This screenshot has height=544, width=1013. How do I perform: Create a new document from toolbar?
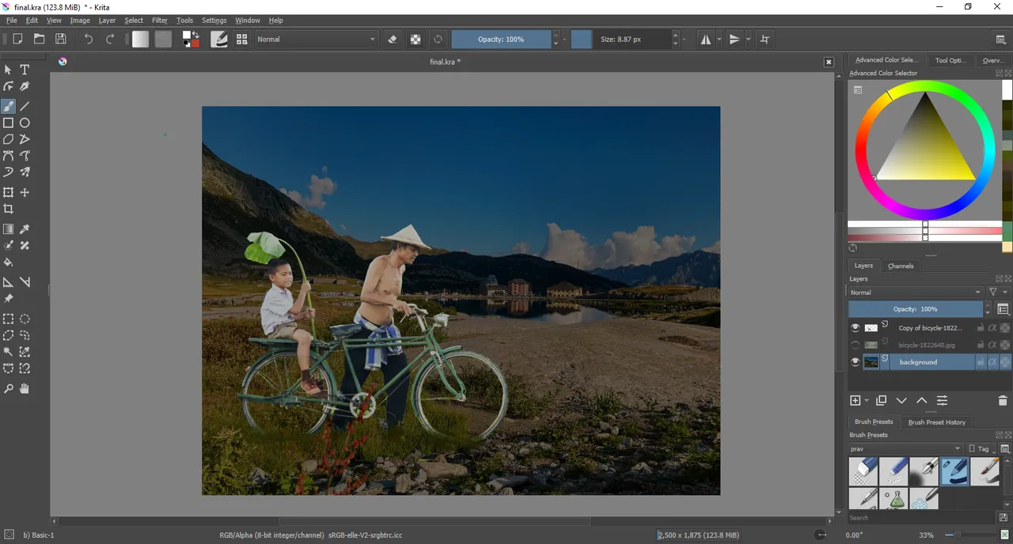(x=17, y=39)
